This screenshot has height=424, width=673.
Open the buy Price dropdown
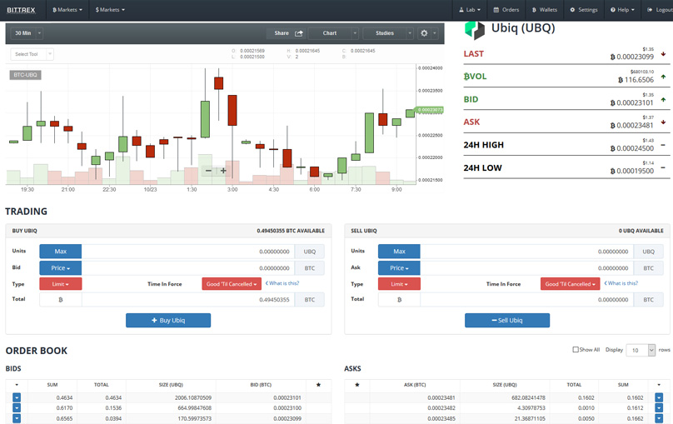coord(61,267)
